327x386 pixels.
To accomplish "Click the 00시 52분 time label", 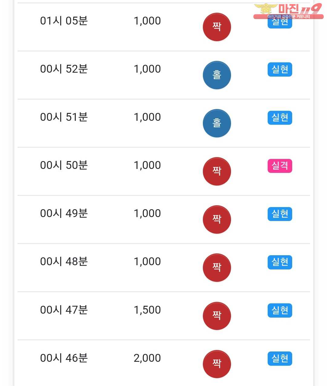I will tap(64, 69).
